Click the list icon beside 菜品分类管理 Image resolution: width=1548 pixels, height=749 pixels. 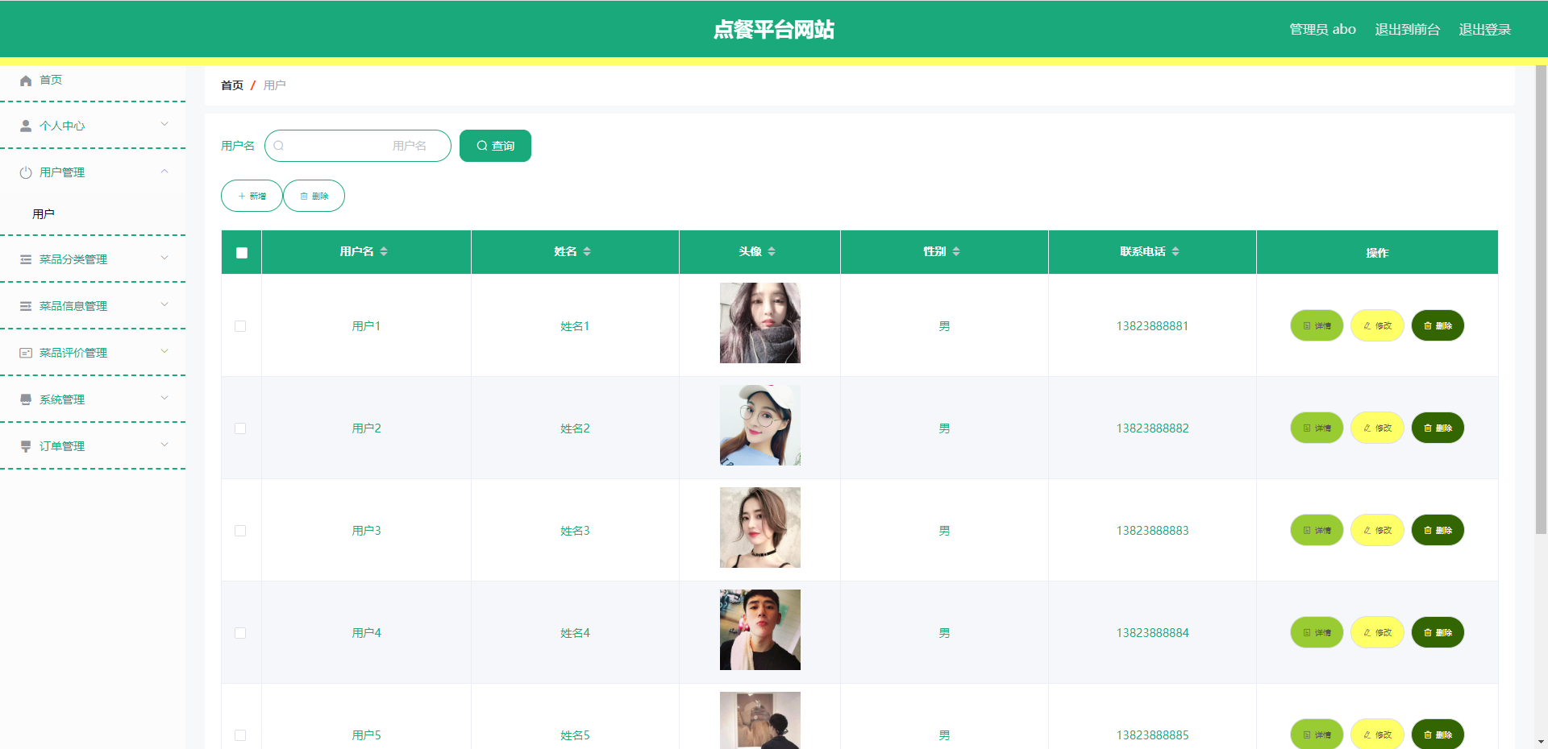[x=26, y=259]
